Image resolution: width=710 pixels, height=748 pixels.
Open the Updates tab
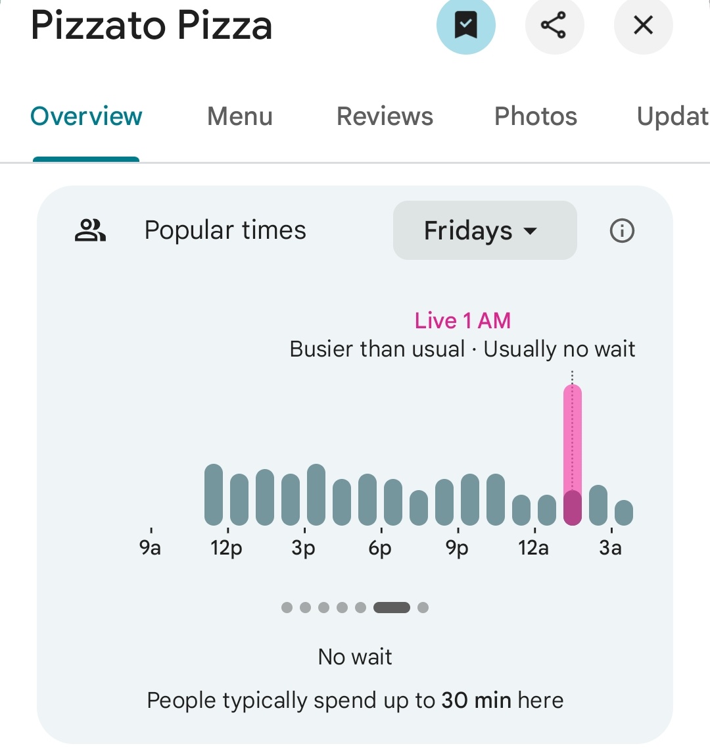click(673, 116)
